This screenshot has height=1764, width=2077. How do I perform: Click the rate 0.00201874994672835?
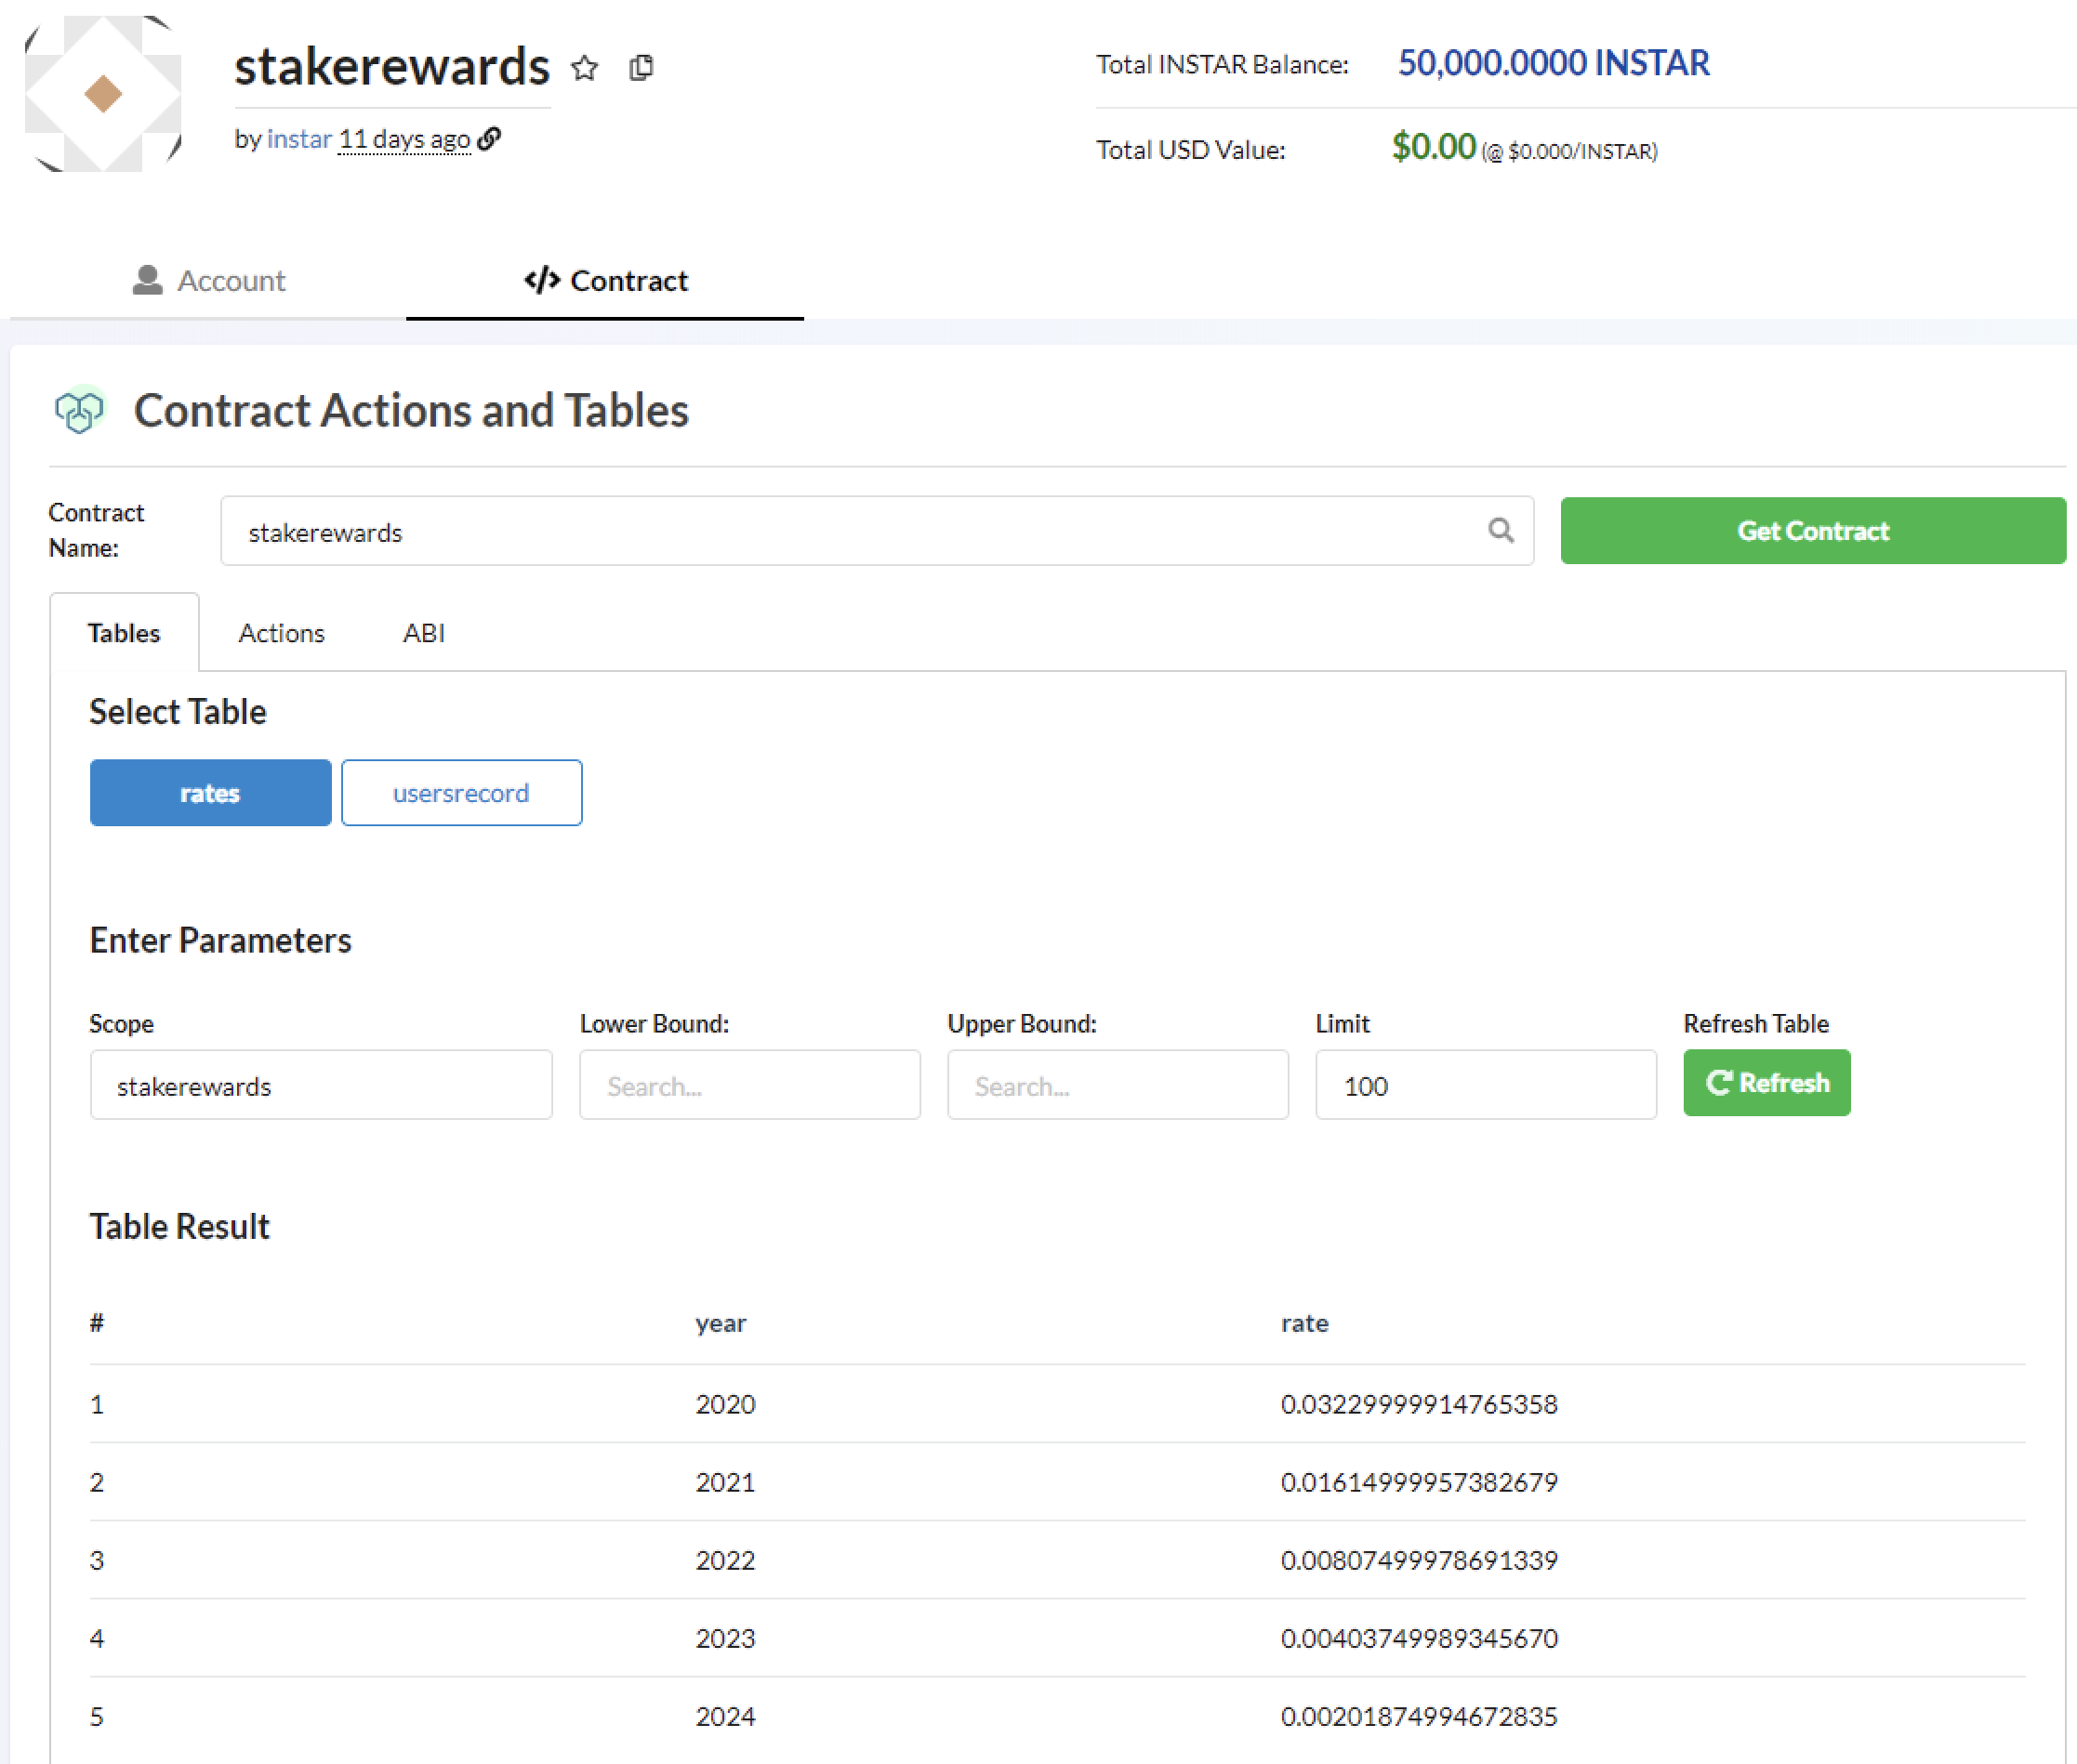click(1419, 1716)
